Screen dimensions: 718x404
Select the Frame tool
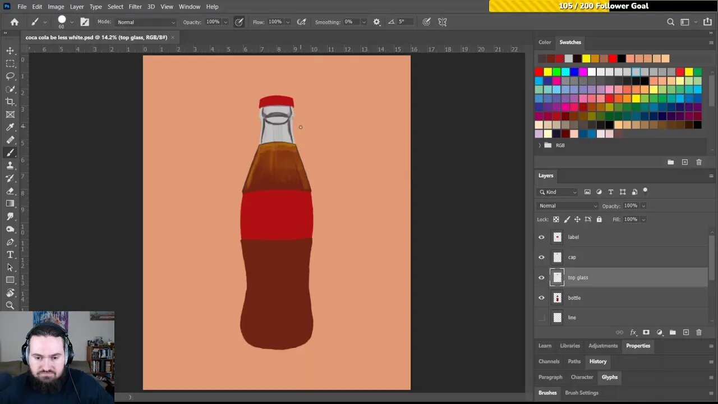tap(10, 114)
